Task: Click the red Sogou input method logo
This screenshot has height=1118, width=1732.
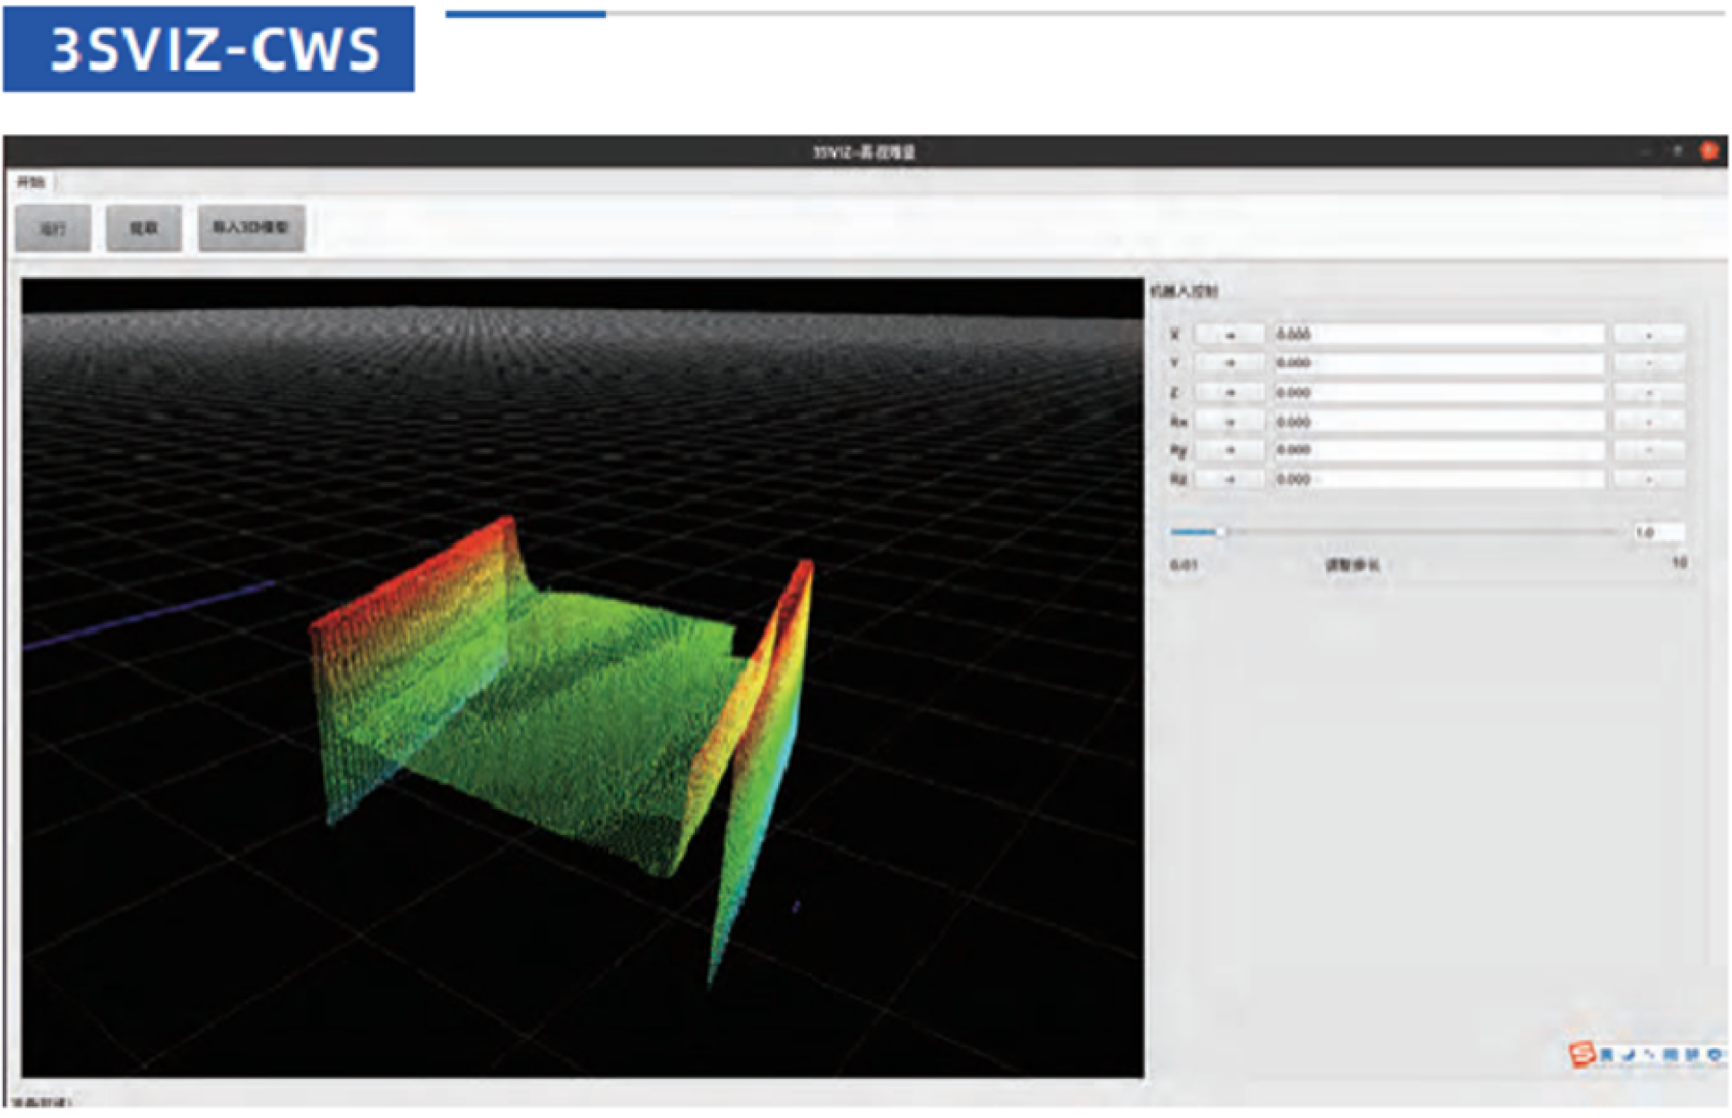Action: coord(1582,1054)
